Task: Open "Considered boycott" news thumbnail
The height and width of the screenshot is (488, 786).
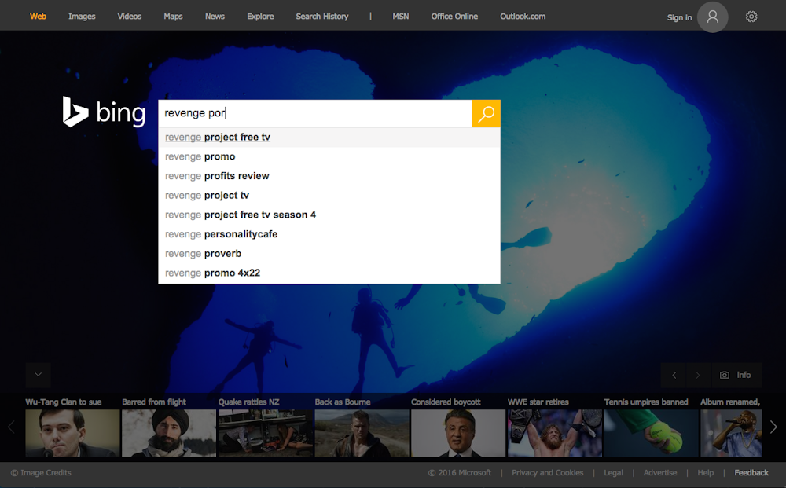Action: point(458,433)
